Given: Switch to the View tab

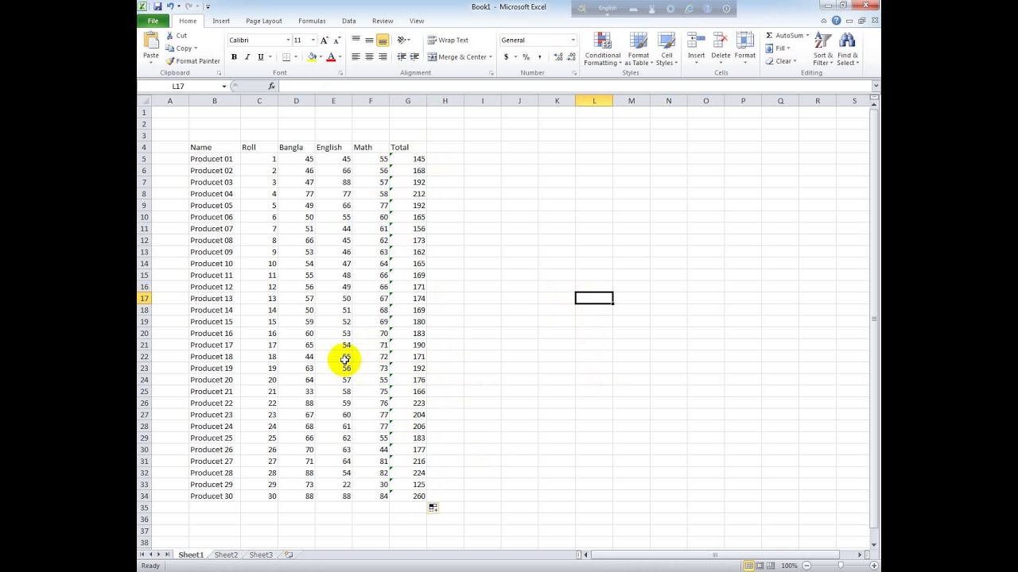Looking at the screenshot, I should (x=417, y=21).
